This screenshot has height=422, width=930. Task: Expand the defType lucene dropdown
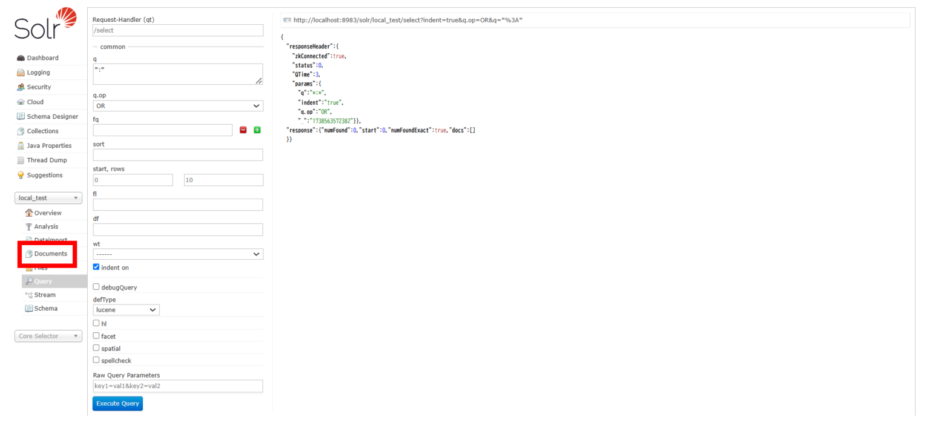[x=126, y=310]
